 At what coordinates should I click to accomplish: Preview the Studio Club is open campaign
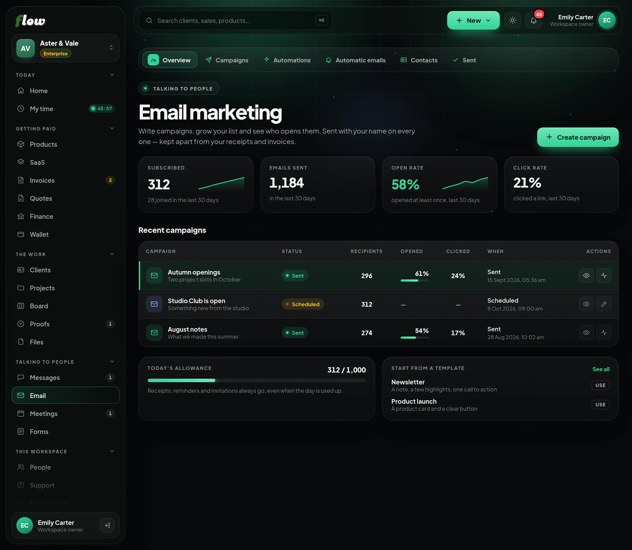click(586, 304)
